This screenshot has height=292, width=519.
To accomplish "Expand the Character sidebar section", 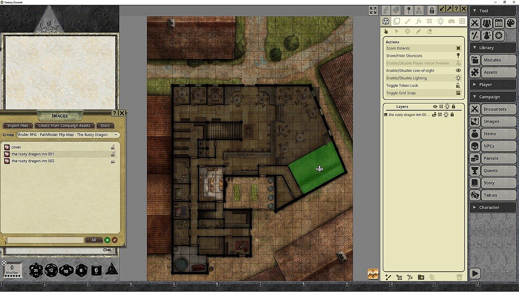I will click(493, 207).
